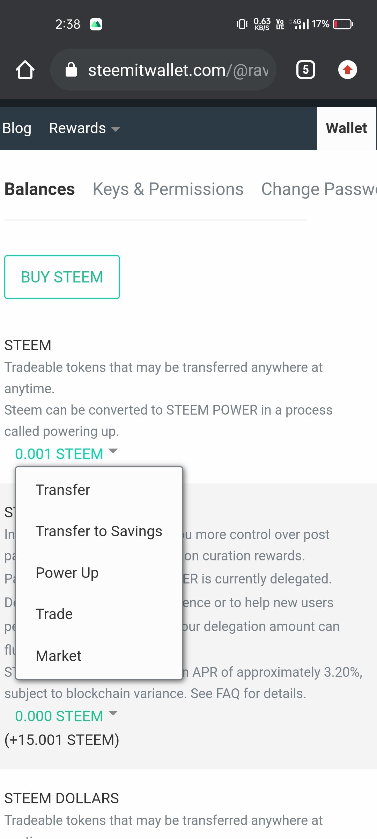Image resolution: width=377 pixels, height=839 pixels.
Task: Tap the vibrate mode status icon
Action: click(242, 24)
